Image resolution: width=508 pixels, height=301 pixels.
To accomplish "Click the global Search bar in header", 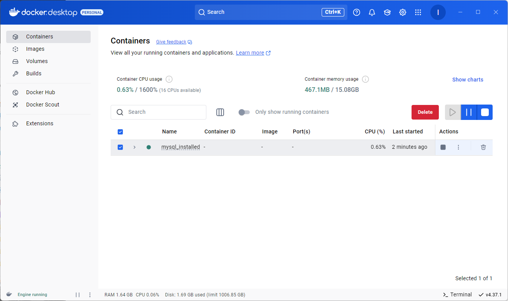I will (271, 12).
